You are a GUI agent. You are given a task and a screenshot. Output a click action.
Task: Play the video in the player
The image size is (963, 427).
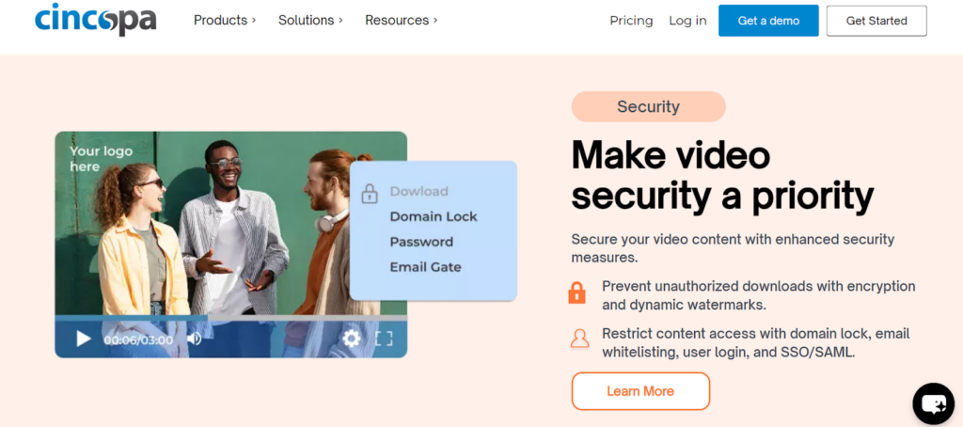click(84, 339)
